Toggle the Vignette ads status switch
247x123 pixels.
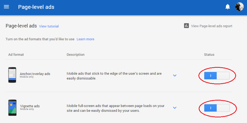click(x=217, y=108)
